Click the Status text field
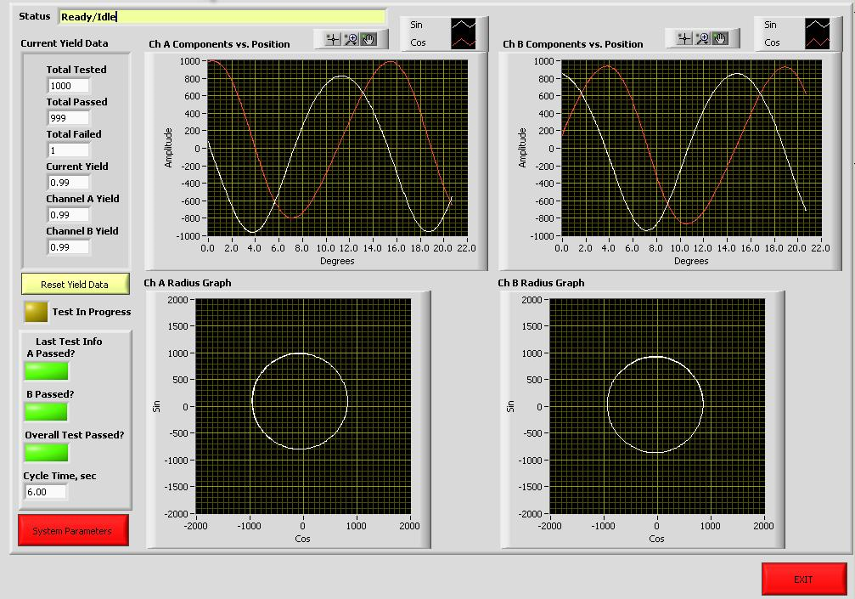The image size is (855, 599). click(x=222, y=17)
